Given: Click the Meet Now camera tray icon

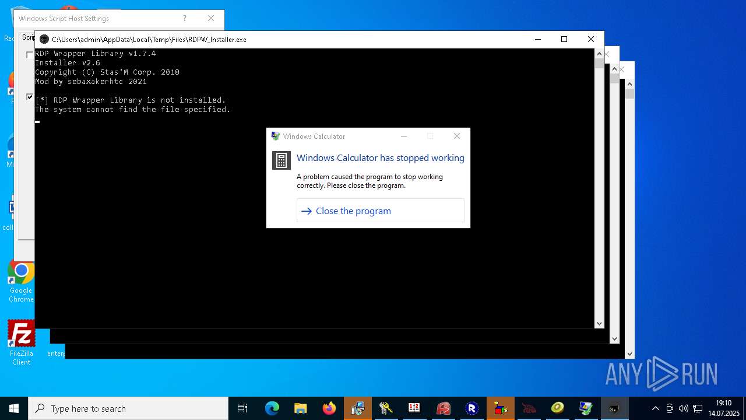Looking at the screenshot, I should [x=670, y=408].
